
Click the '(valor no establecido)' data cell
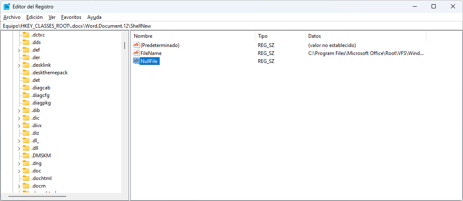pos(332,45)
